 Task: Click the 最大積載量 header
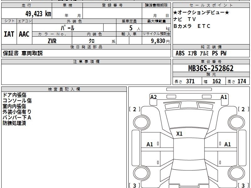tap(156, 21)
